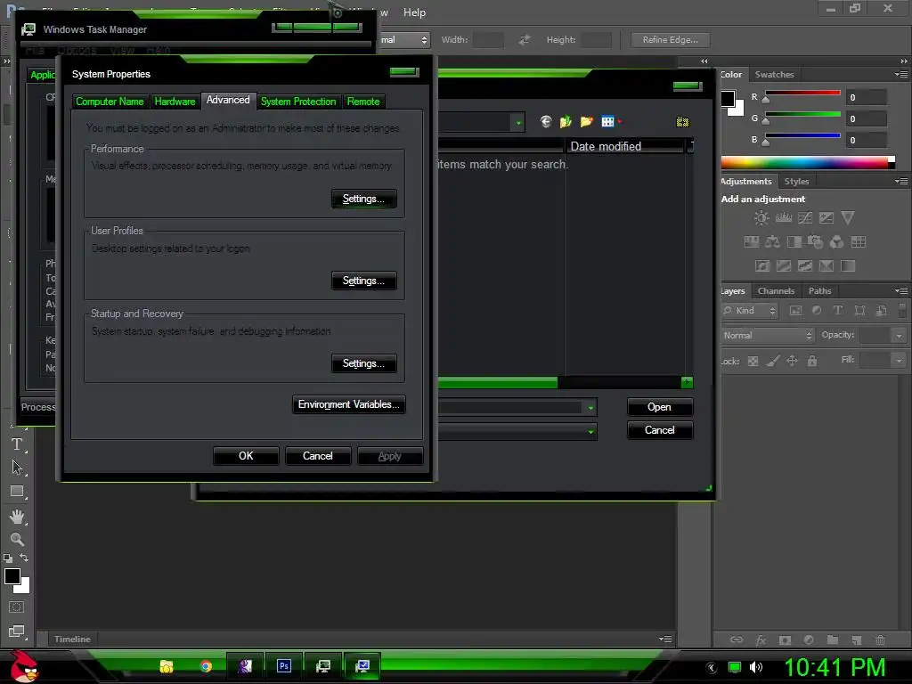Click the link layers icon
The width and height of the screenshot is (912, 684).
737,639
